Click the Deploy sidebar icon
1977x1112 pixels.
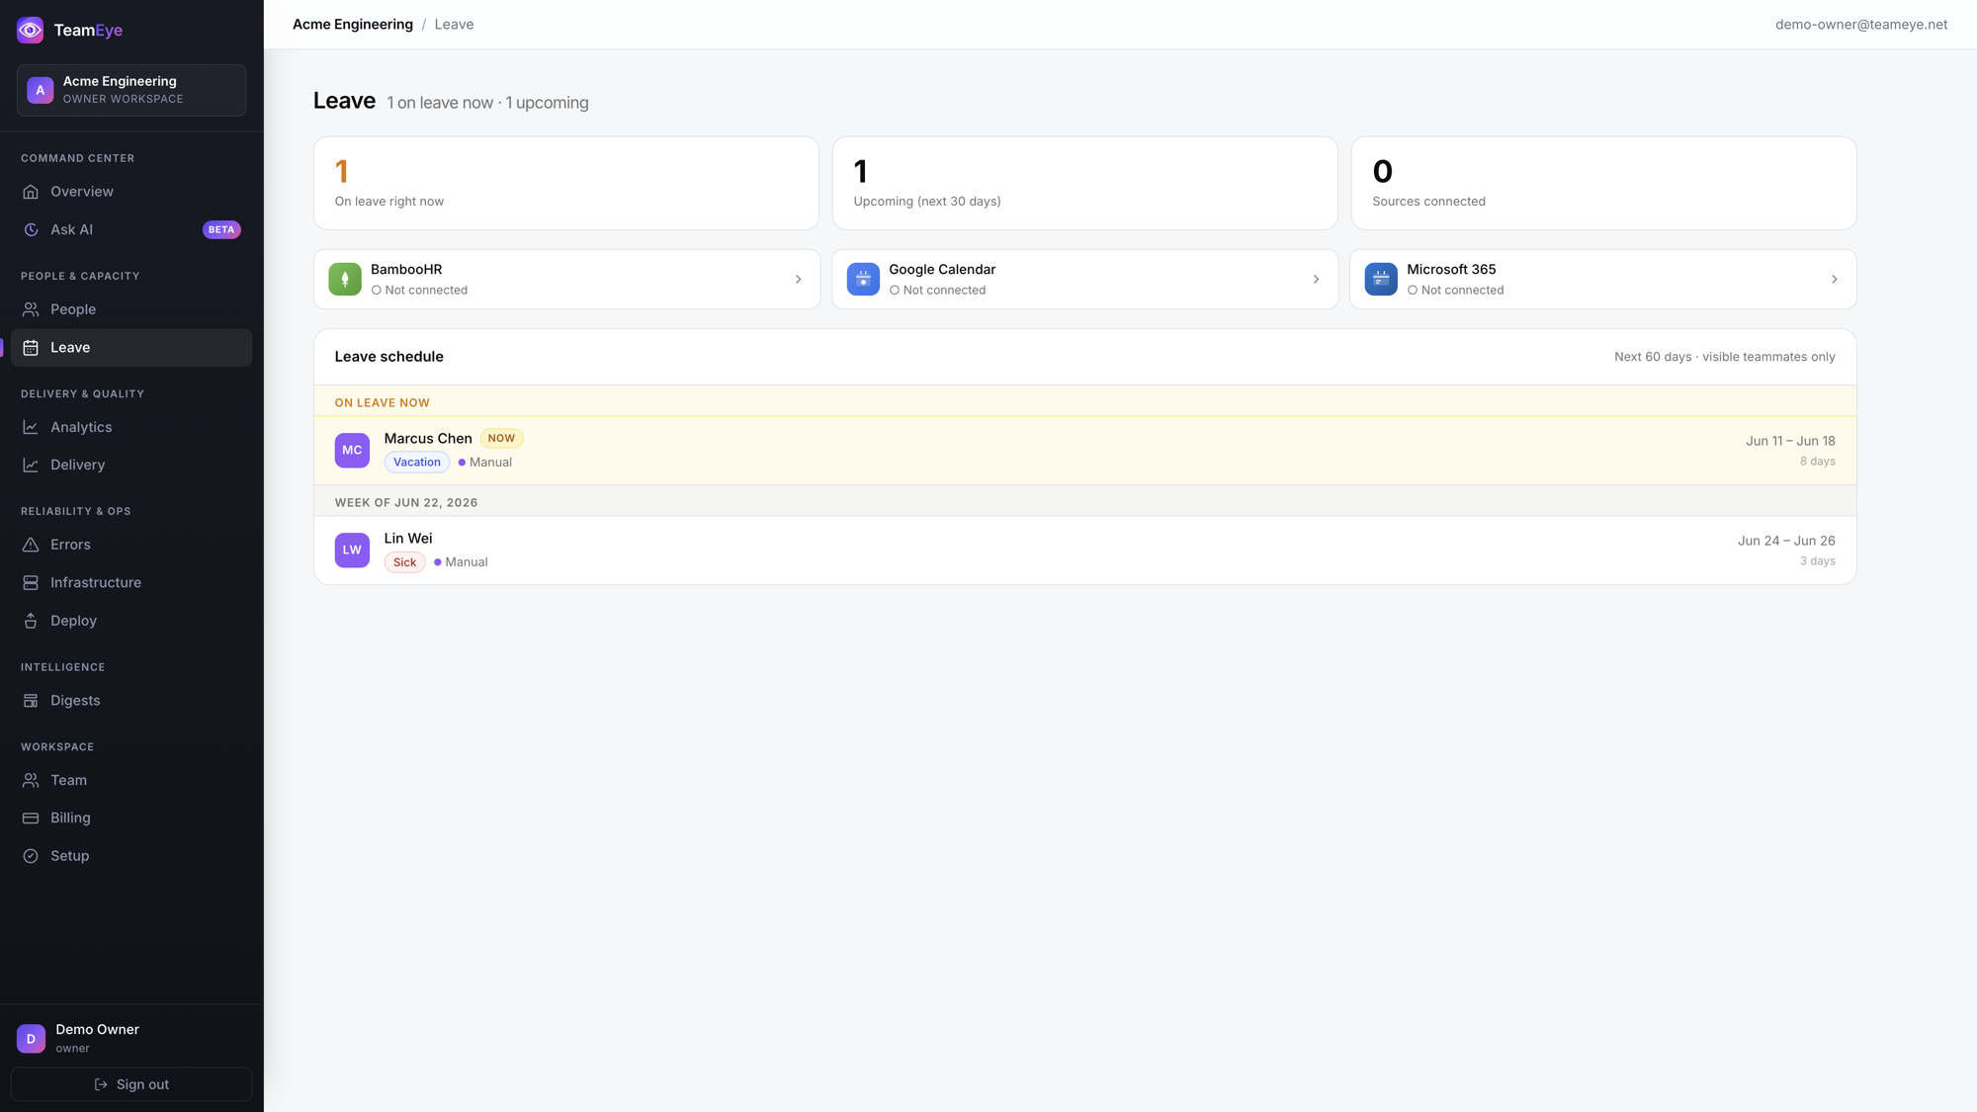[31, 621]
